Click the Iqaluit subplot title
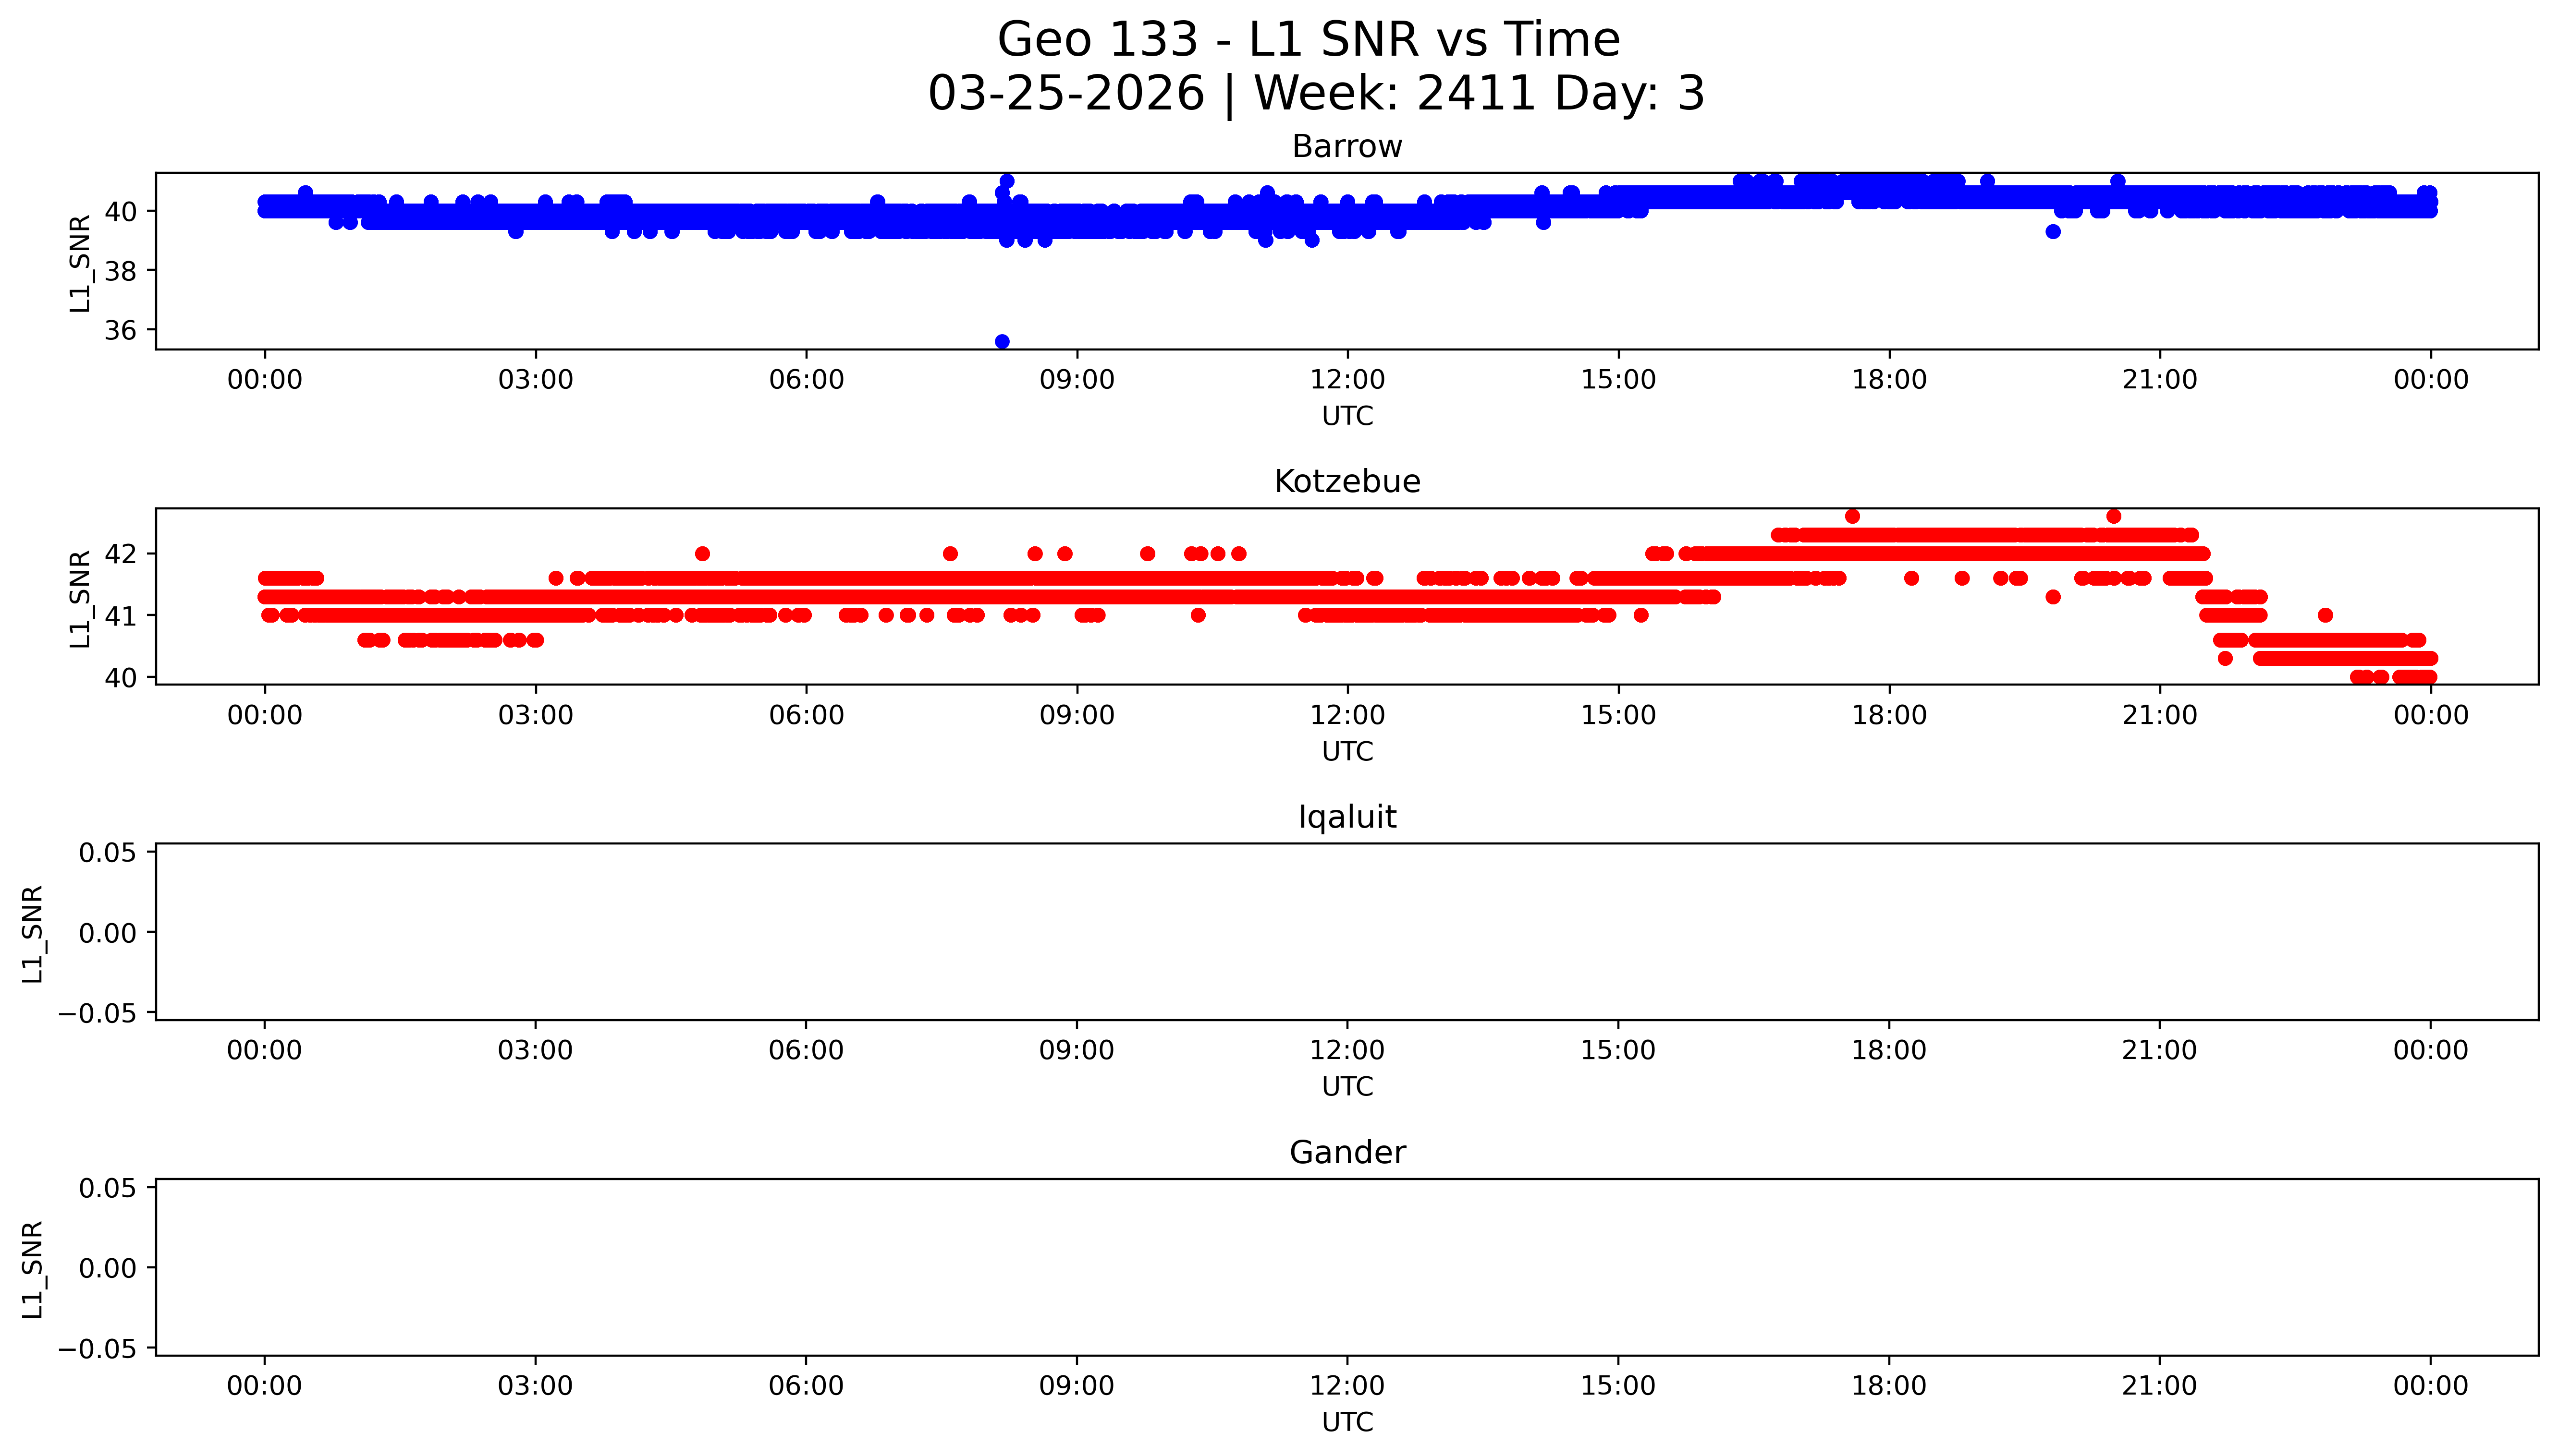 [x=1346, y=817]
